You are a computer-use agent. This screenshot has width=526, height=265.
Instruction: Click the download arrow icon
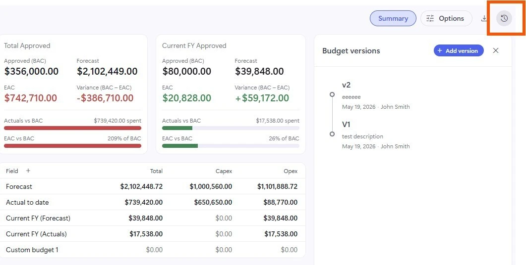[484, 18]
